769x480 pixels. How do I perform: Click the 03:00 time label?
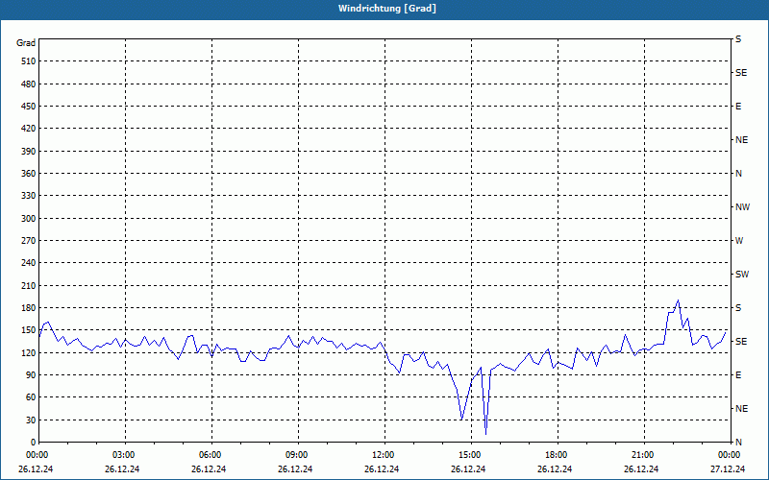[x=126, y=455]
